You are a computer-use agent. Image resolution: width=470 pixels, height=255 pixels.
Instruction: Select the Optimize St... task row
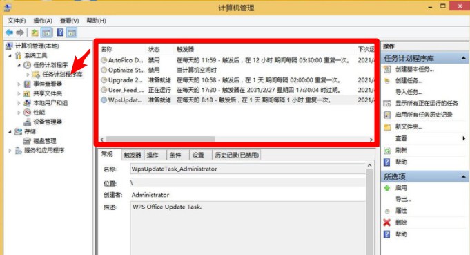click(x=237, y=70)
